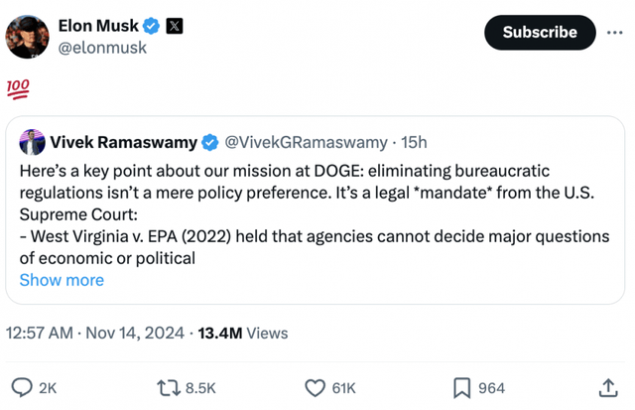Click the blue verified checkmark next to Elon Musk
Image resolution: width=635 pixels, height=410 pixels.
coord(151,26)
